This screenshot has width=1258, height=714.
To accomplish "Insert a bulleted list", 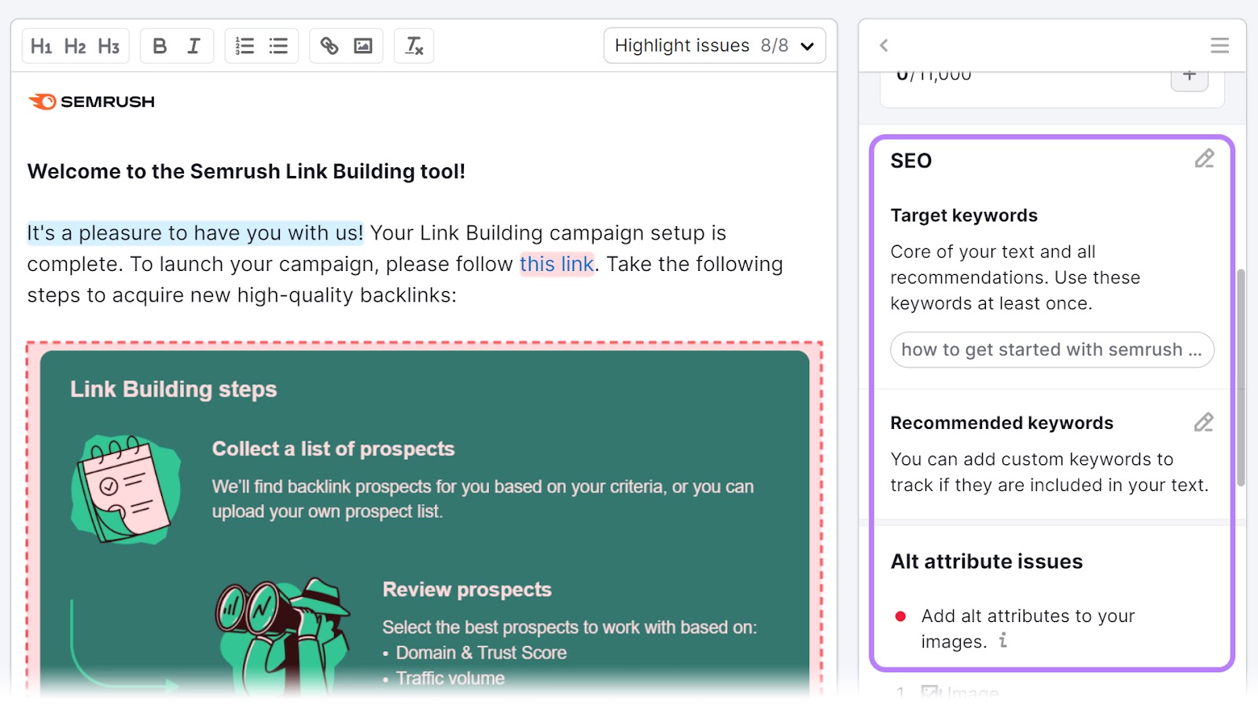I will (x=278, y=46).
